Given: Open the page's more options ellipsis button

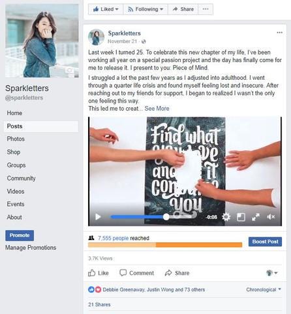Looking at the screenshot, I should point(206,9).
